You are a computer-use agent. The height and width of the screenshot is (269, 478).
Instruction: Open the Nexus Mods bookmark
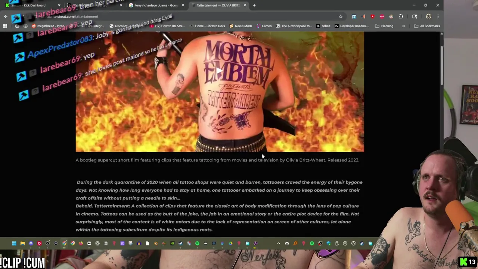point(240,26)
